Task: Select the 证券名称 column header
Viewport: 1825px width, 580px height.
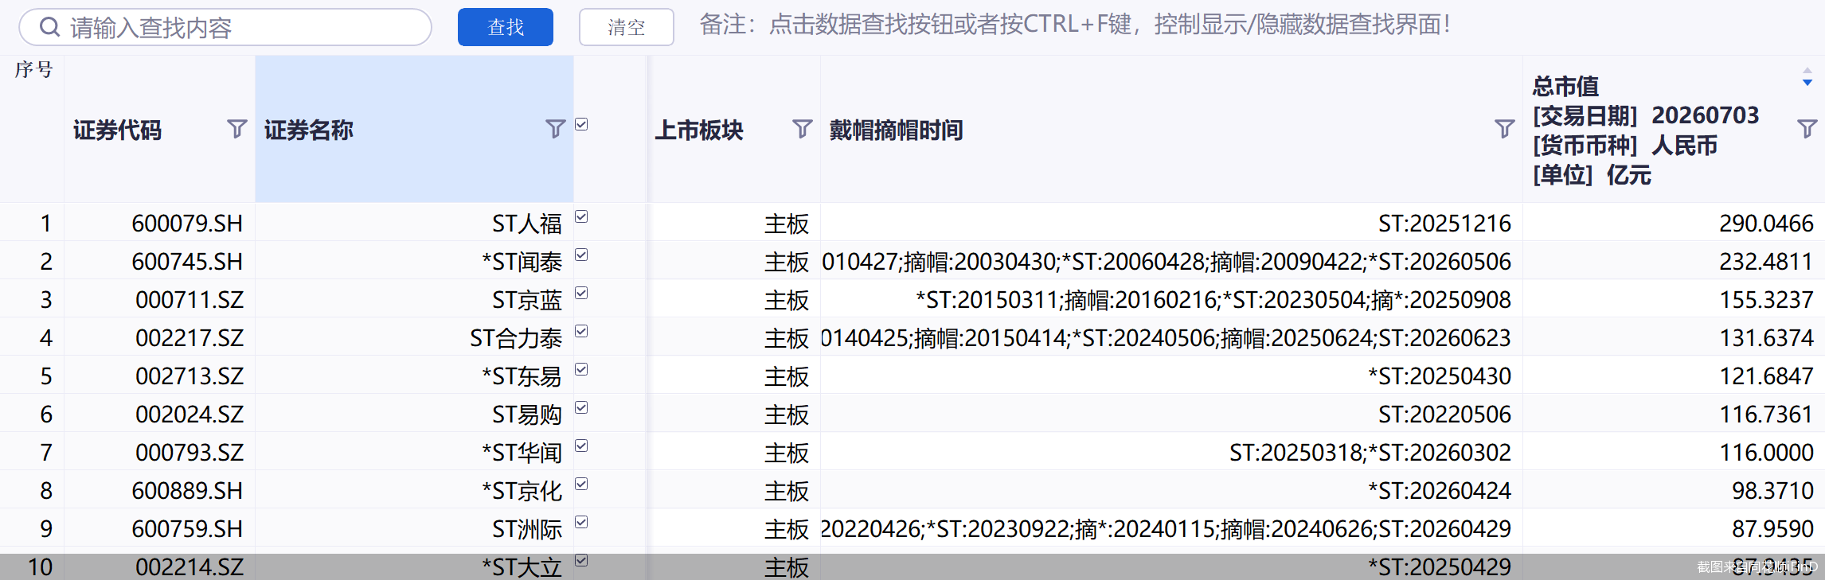Action: point(414,129)
